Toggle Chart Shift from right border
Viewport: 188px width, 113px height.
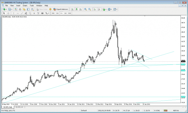[99, 9]
